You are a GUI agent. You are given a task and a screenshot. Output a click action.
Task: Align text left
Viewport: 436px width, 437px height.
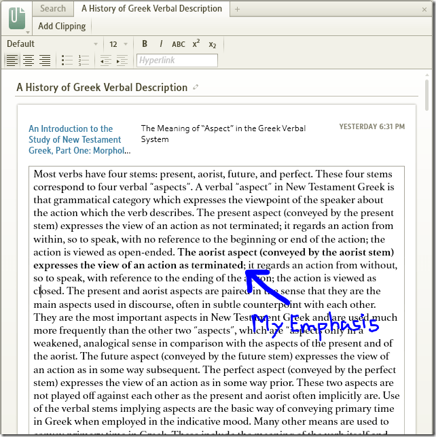tap(12, 60)
